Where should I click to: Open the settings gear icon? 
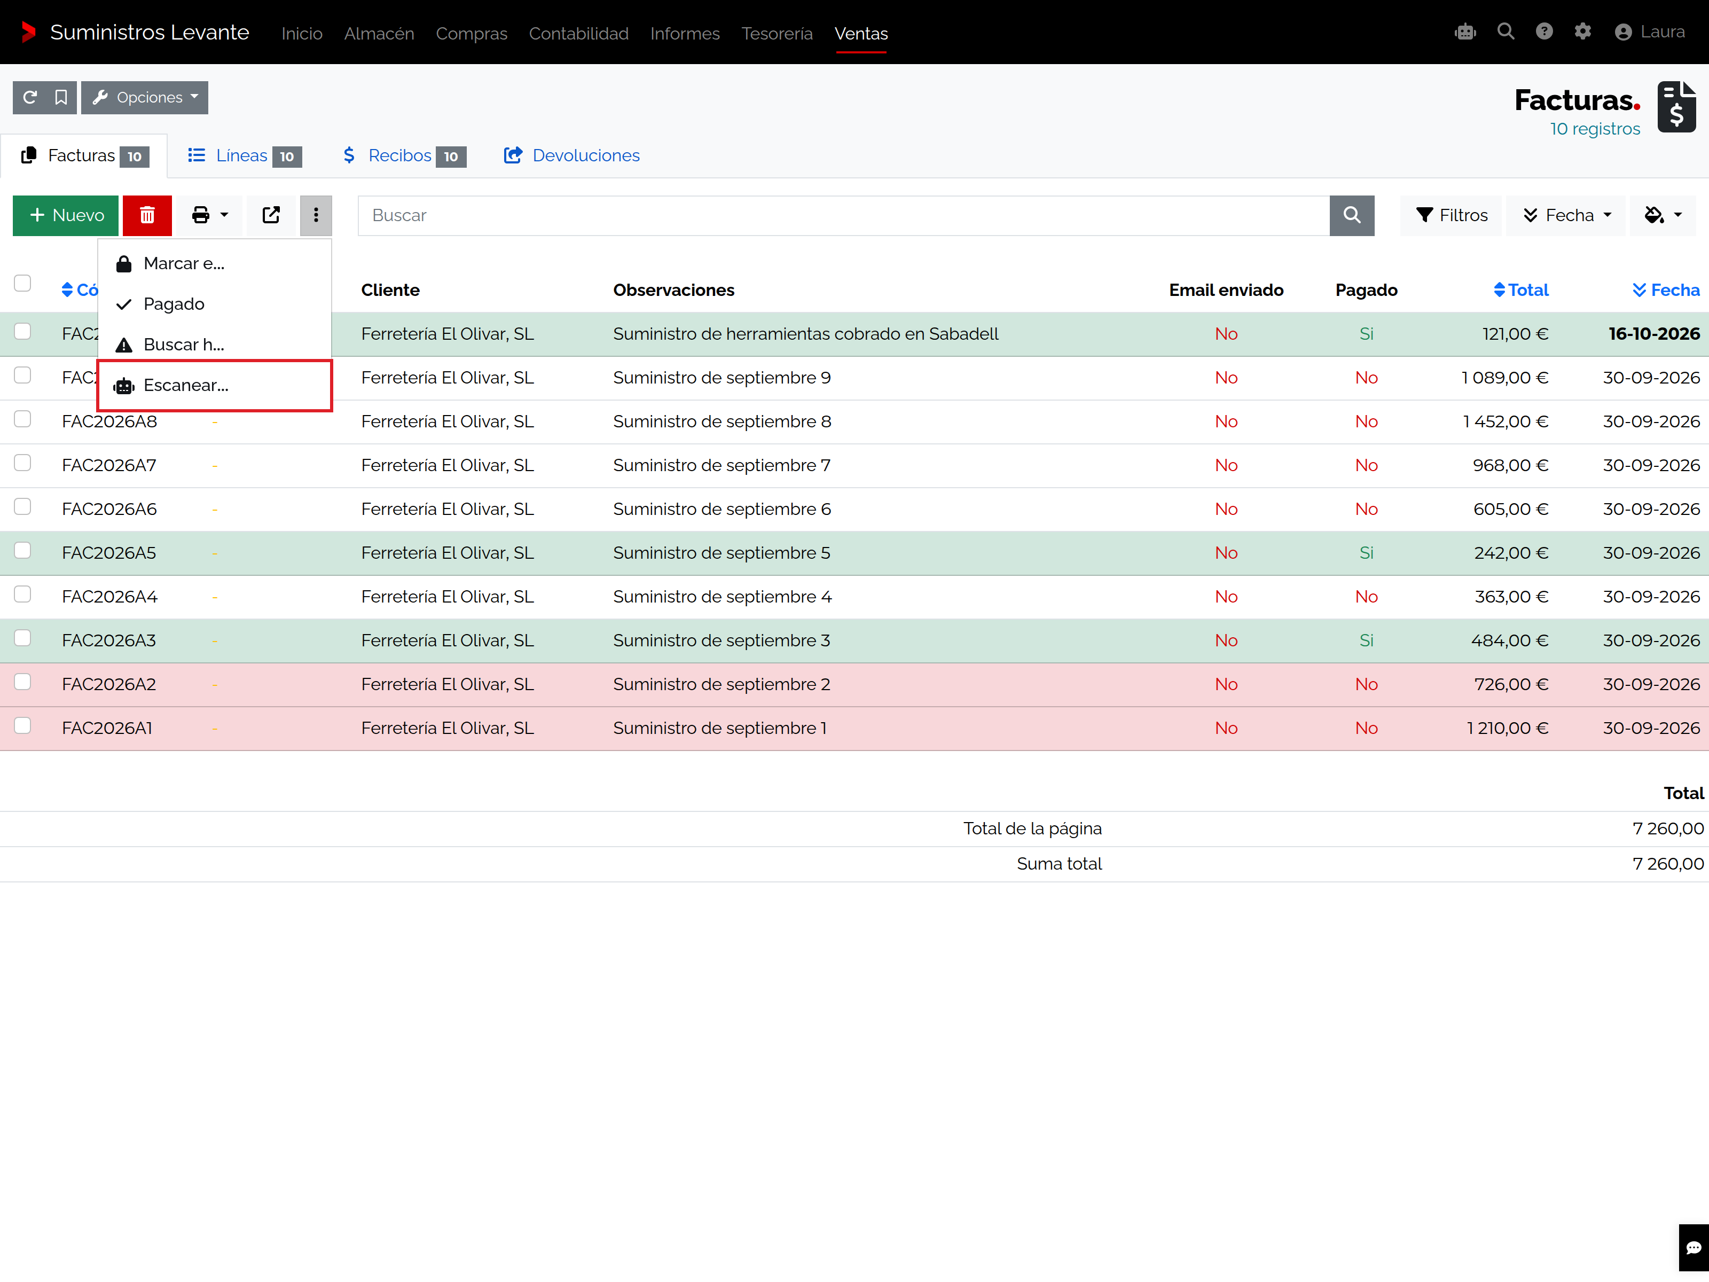point(1582,32)
